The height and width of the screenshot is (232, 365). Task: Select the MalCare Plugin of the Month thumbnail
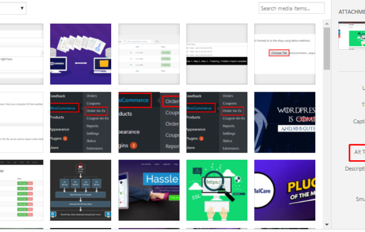coord(285,190)
